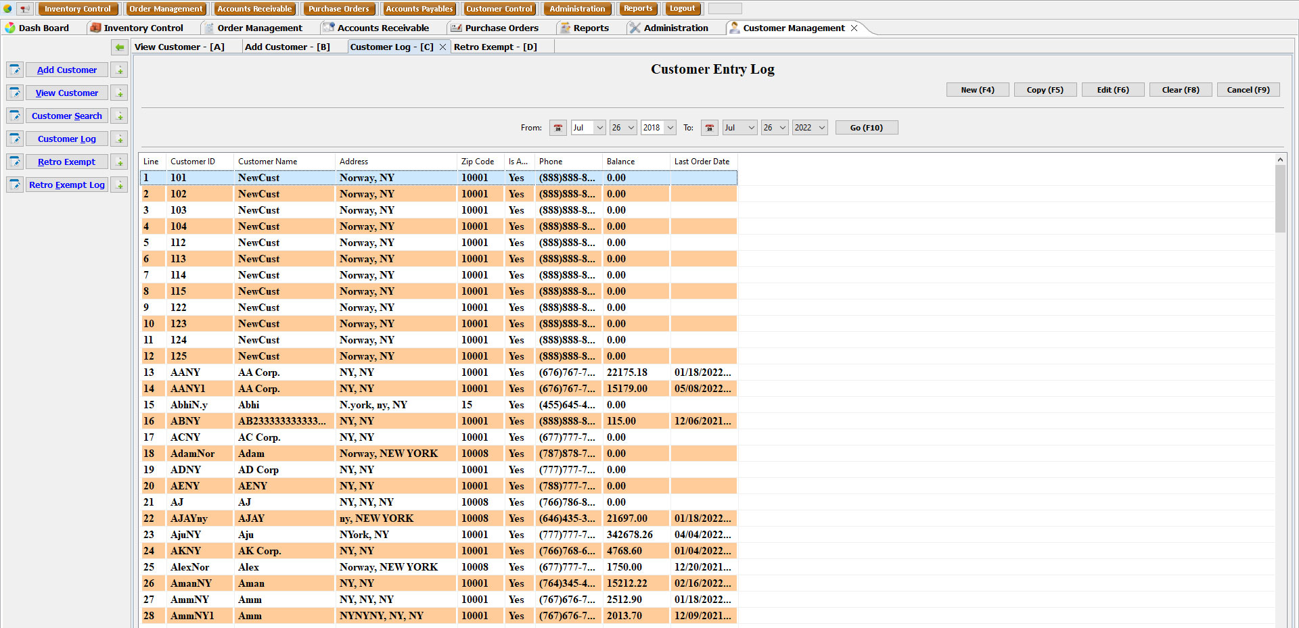Switch to the Dash Board tab
The width and height of the screenshot is (1299, 628).
coord(37,28)
